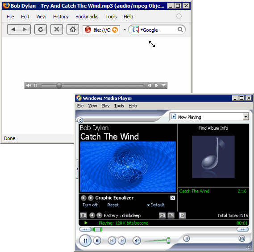Go forward using Firefox forward arrow
The image size is (254, 252).
25,30
